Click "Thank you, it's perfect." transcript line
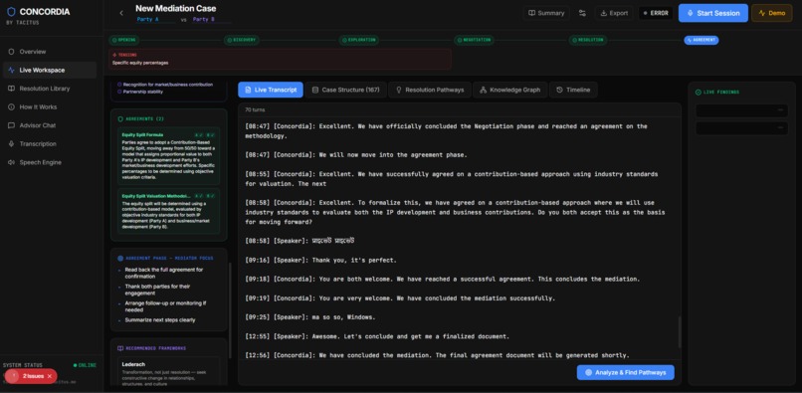Screen dimensions: 802x393 tap(321, 261)
